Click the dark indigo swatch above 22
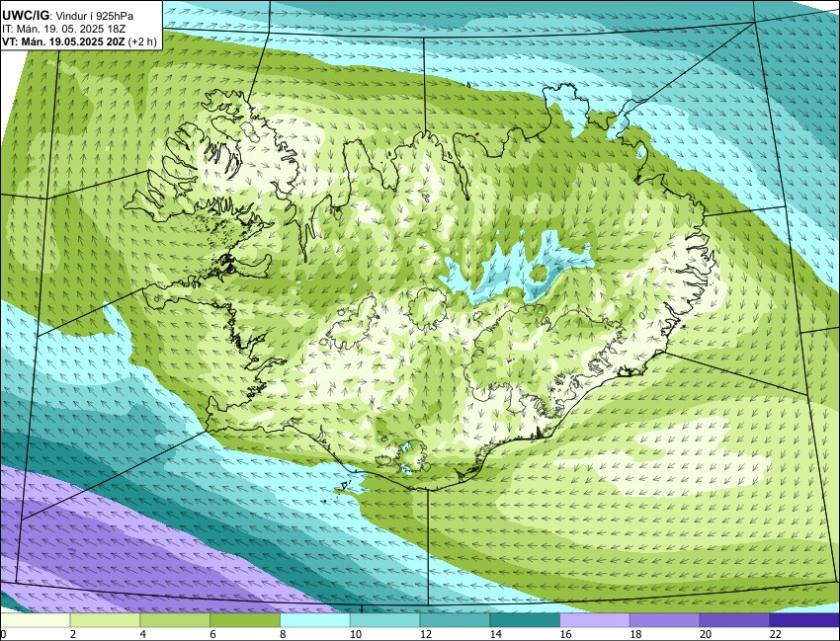840x641 pixels. pos(804,620)
